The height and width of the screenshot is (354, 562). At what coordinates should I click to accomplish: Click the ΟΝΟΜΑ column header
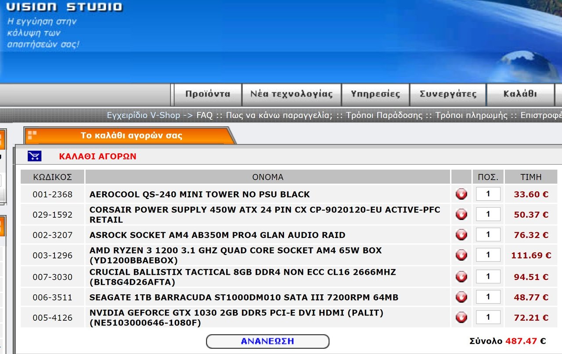click(x=268, y=177)
